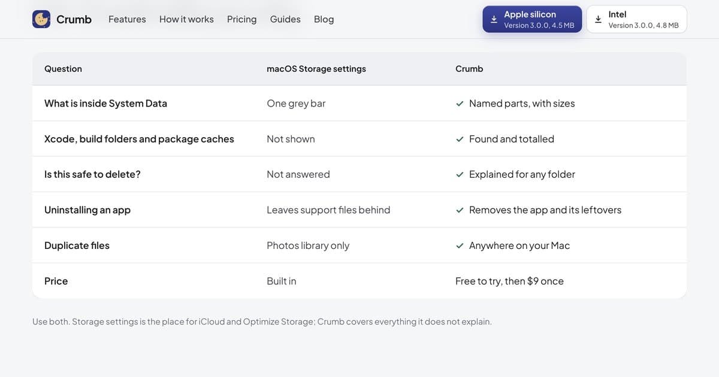Viewport: 719px width, 377px height.
Task: Click the One grey bar cell
Action: pyautogui.click(x=296, y=104)
